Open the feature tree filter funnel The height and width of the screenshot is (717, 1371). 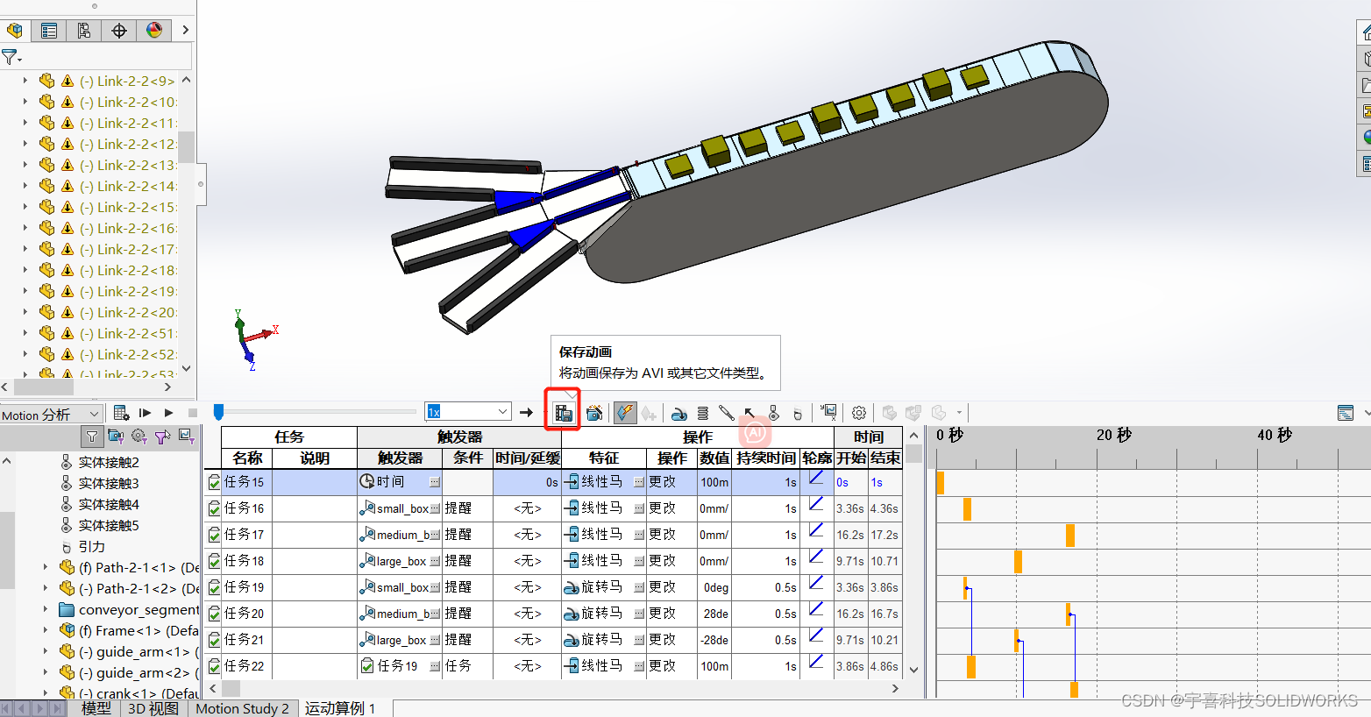[10, 58]
